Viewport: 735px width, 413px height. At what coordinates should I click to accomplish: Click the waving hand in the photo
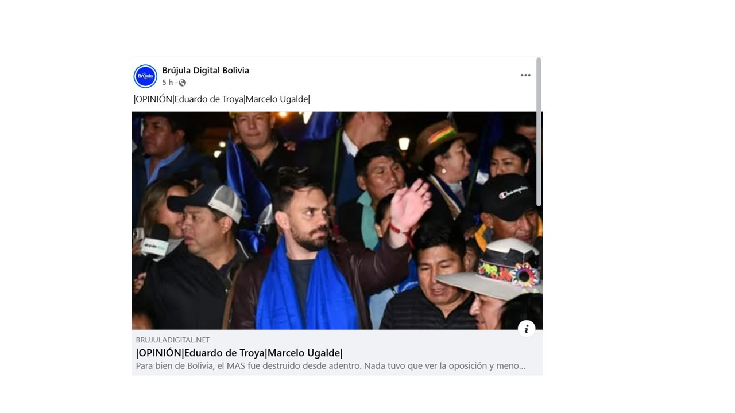(x=410, y=205)
